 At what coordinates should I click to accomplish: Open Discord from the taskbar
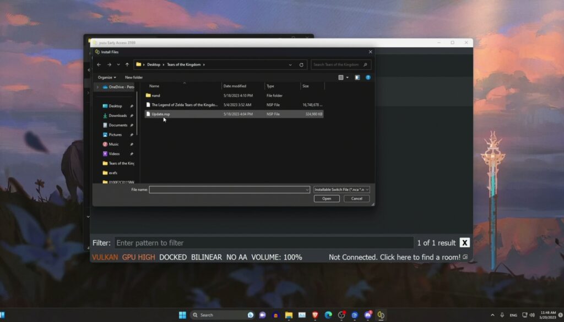click(367, 315)
